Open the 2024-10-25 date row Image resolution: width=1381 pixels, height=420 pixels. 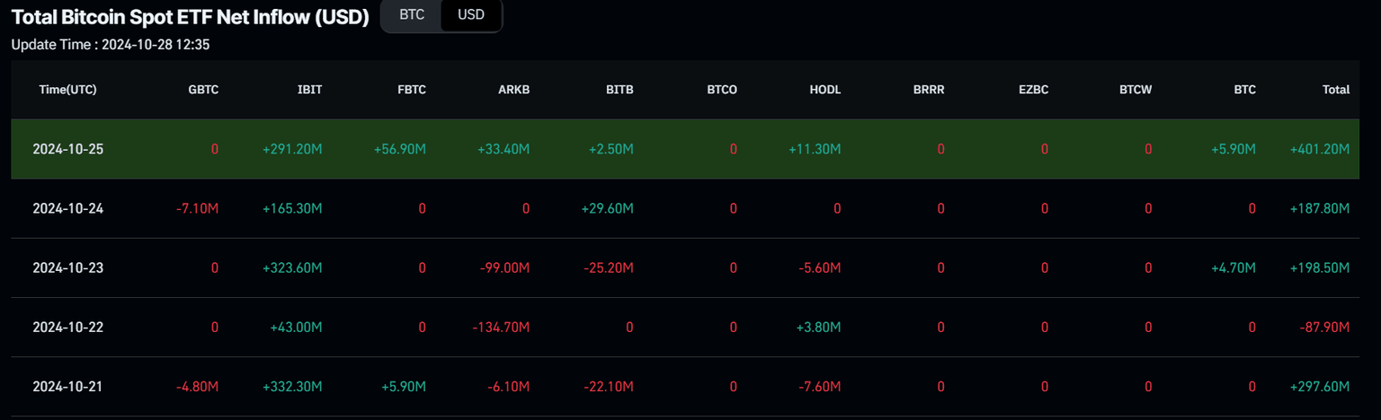coord(67,149)
